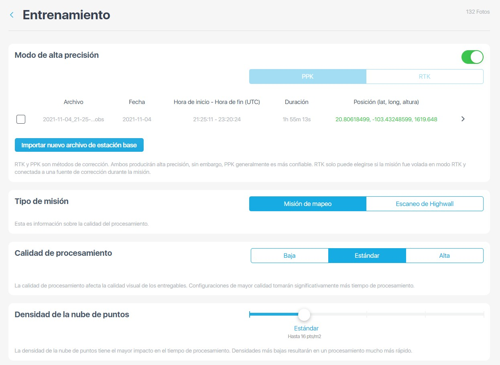The width and height of the screenshot is (500, 365).
Task: Click the Estándar label beneath the density slider
Action: [x=306, y=328]
